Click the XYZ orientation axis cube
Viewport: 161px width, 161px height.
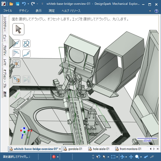(24, 131)
